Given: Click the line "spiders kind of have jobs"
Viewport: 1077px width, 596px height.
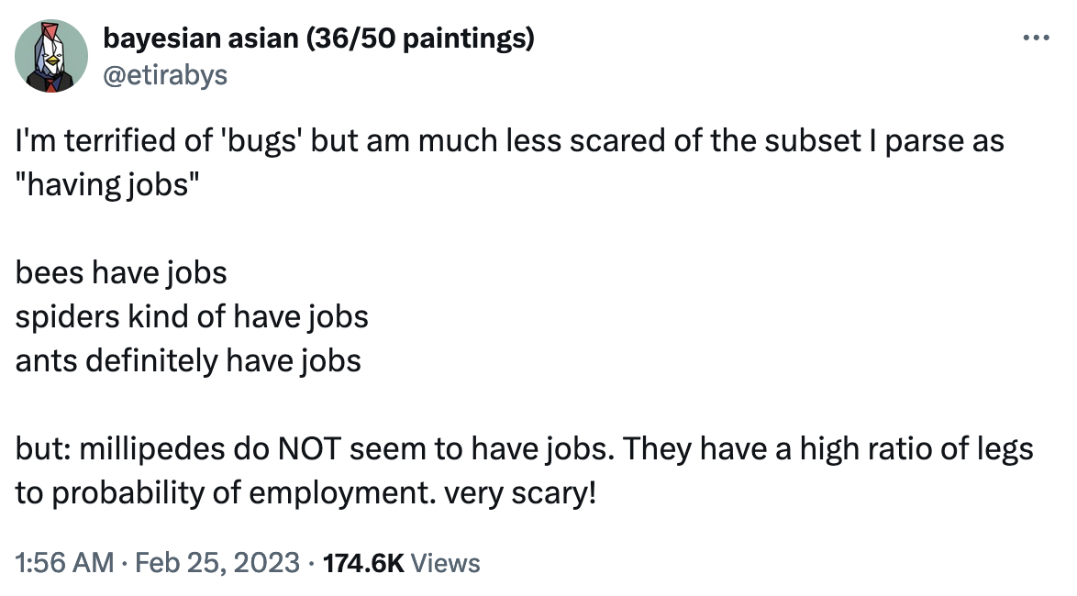Looking at the screenshot, I should click(192, 316).
